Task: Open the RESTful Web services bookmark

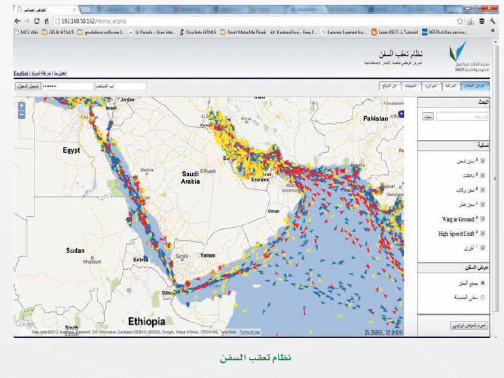Action: [445, 32]
